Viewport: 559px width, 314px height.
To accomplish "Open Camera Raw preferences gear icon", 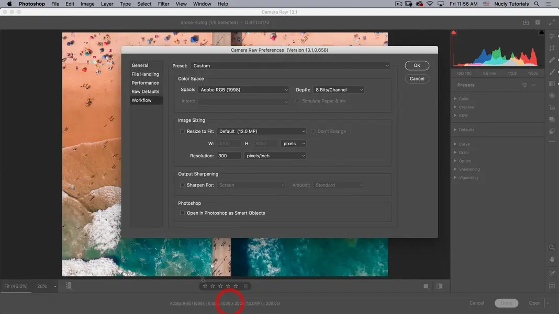I will tap(538, 22).
